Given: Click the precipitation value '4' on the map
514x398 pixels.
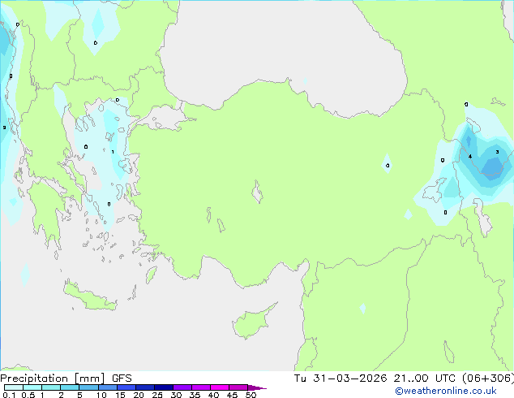Looking at the screenshot, I should point(470,156).
